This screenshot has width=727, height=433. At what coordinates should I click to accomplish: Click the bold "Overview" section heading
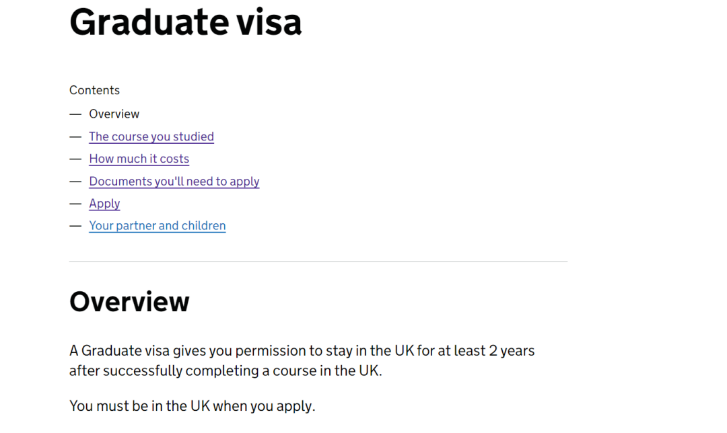coord(129,302)
